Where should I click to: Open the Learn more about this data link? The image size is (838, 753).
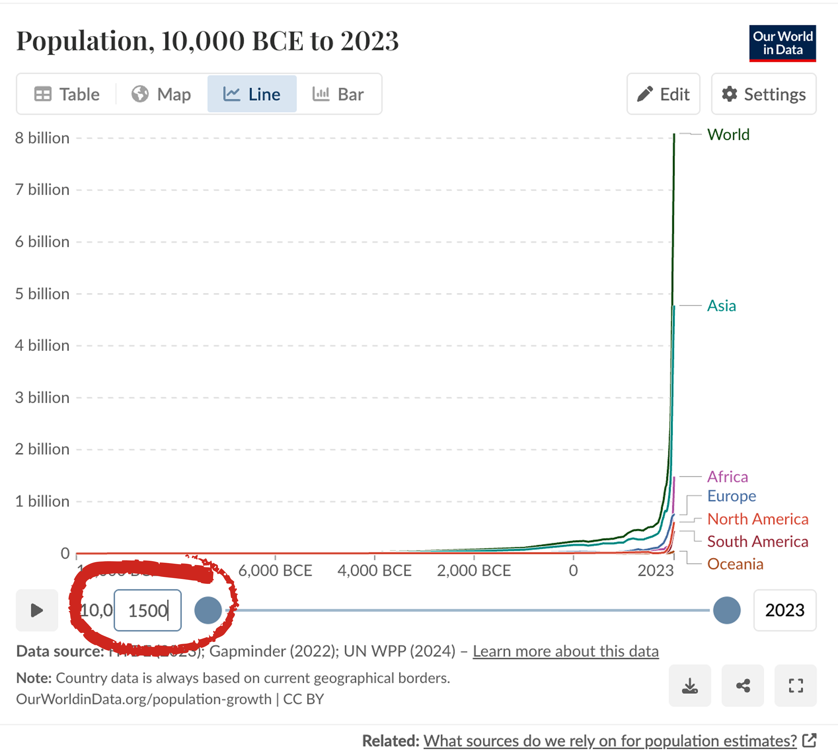(566, 651)
